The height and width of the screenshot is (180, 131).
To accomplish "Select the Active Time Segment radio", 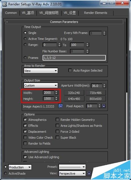I will 25,39.
